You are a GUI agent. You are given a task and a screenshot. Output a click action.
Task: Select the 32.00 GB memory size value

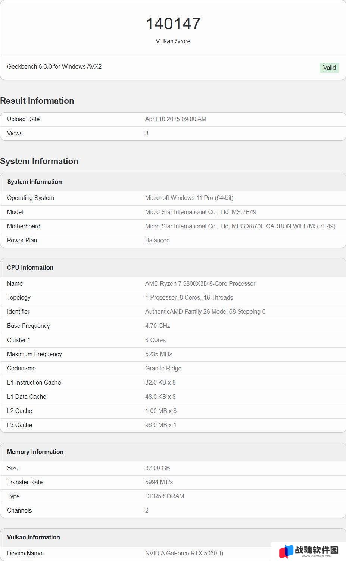click(158, 468)
